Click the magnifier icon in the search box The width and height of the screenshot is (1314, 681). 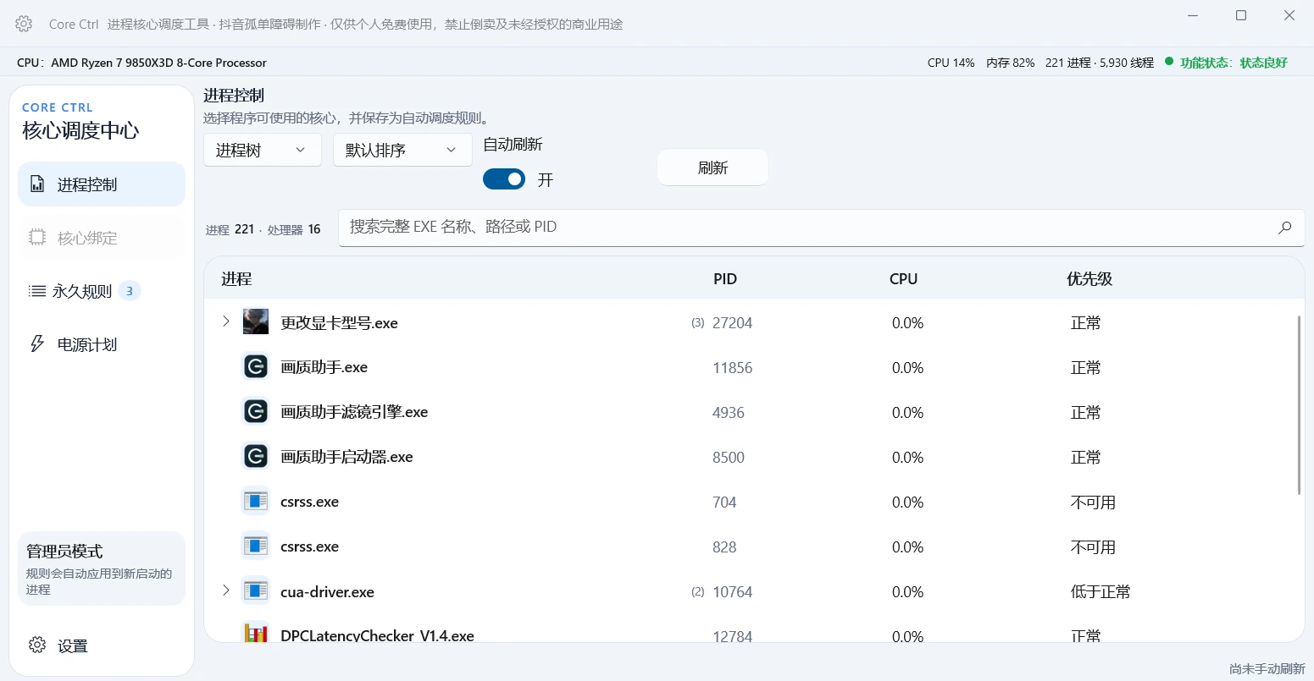tap(1285, 227)
